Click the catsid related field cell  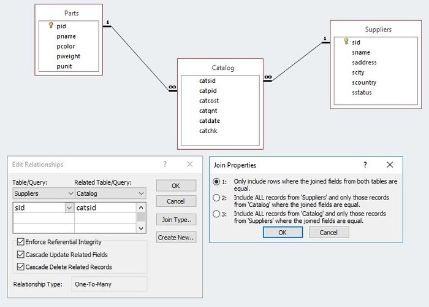tap(104, 208)
